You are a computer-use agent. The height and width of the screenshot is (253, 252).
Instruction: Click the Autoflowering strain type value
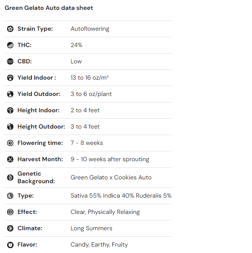pos(90,29)
